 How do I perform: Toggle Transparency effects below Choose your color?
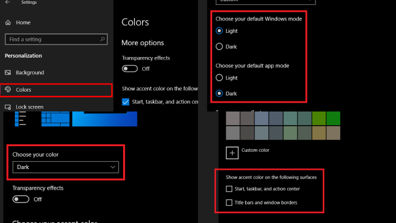tap(20, 199)
